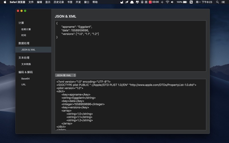Open the Notification Center list icon
This screenshot has width=229, height=143.
coord(223,2)
